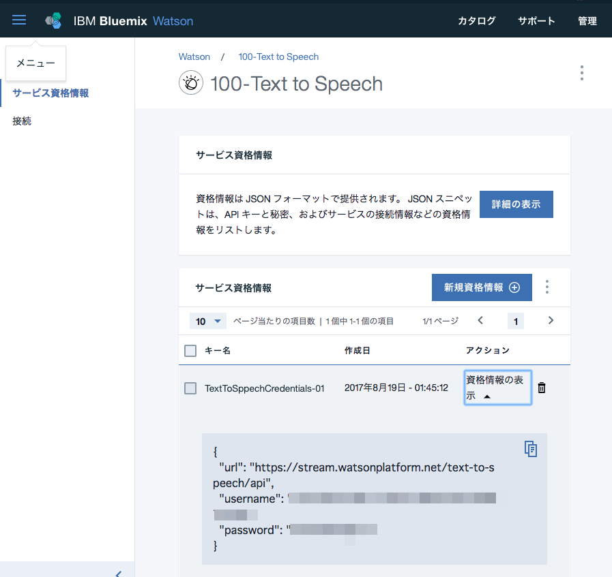Select サービス資格情報 in sidebar
The image size is (612, 577).
pyautogui.click(x=50, y=93)
